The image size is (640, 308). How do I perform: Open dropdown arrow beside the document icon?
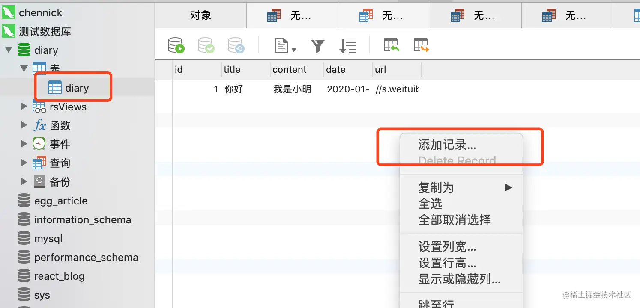coord(294,50)
